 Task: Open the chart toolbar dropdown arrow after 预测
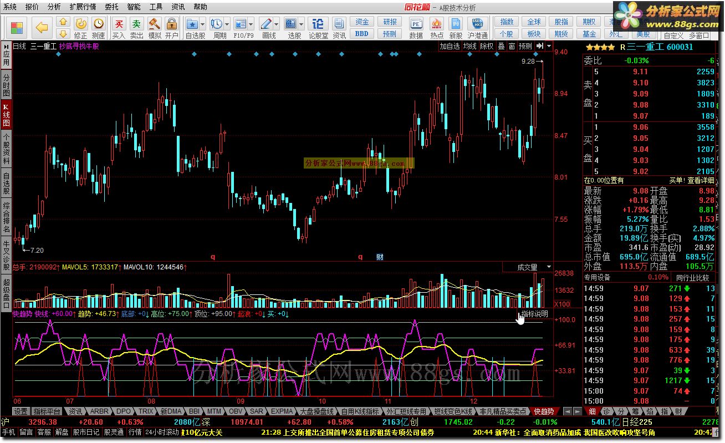[x=549, y=46]
